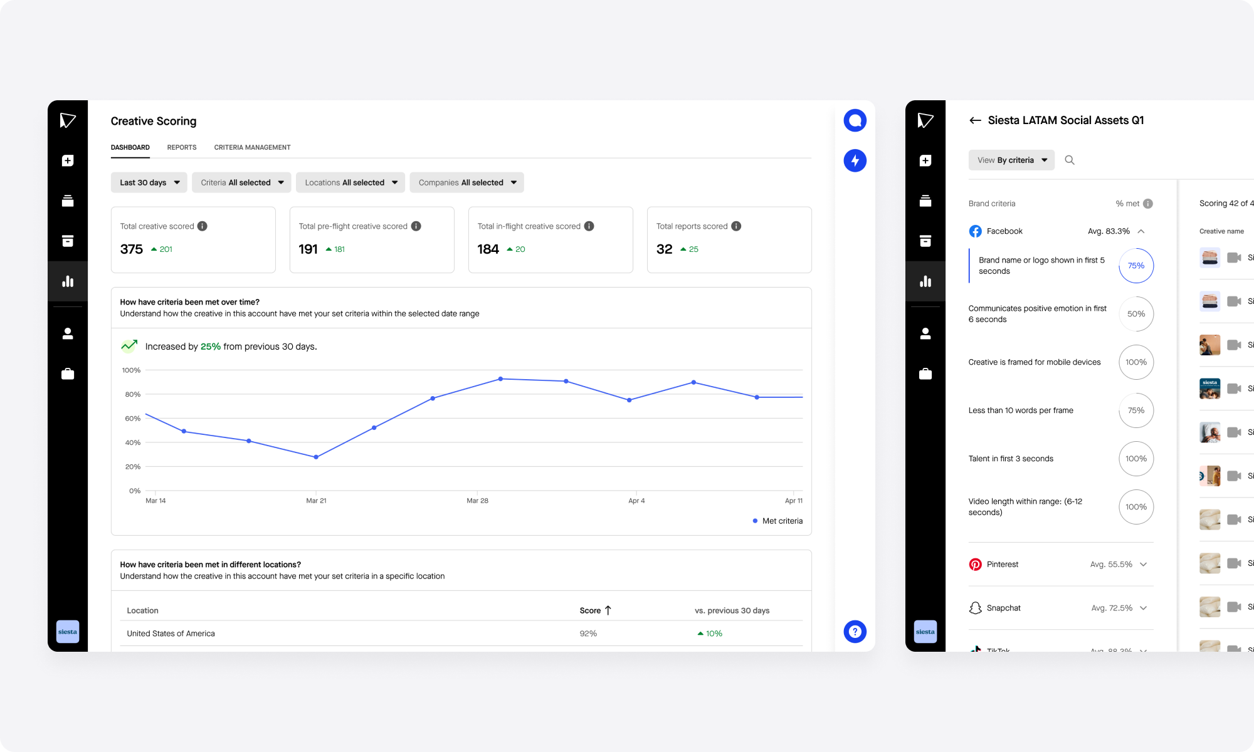Open the Criteria All selected filter
1254x752 pixels.
[241, 182]
